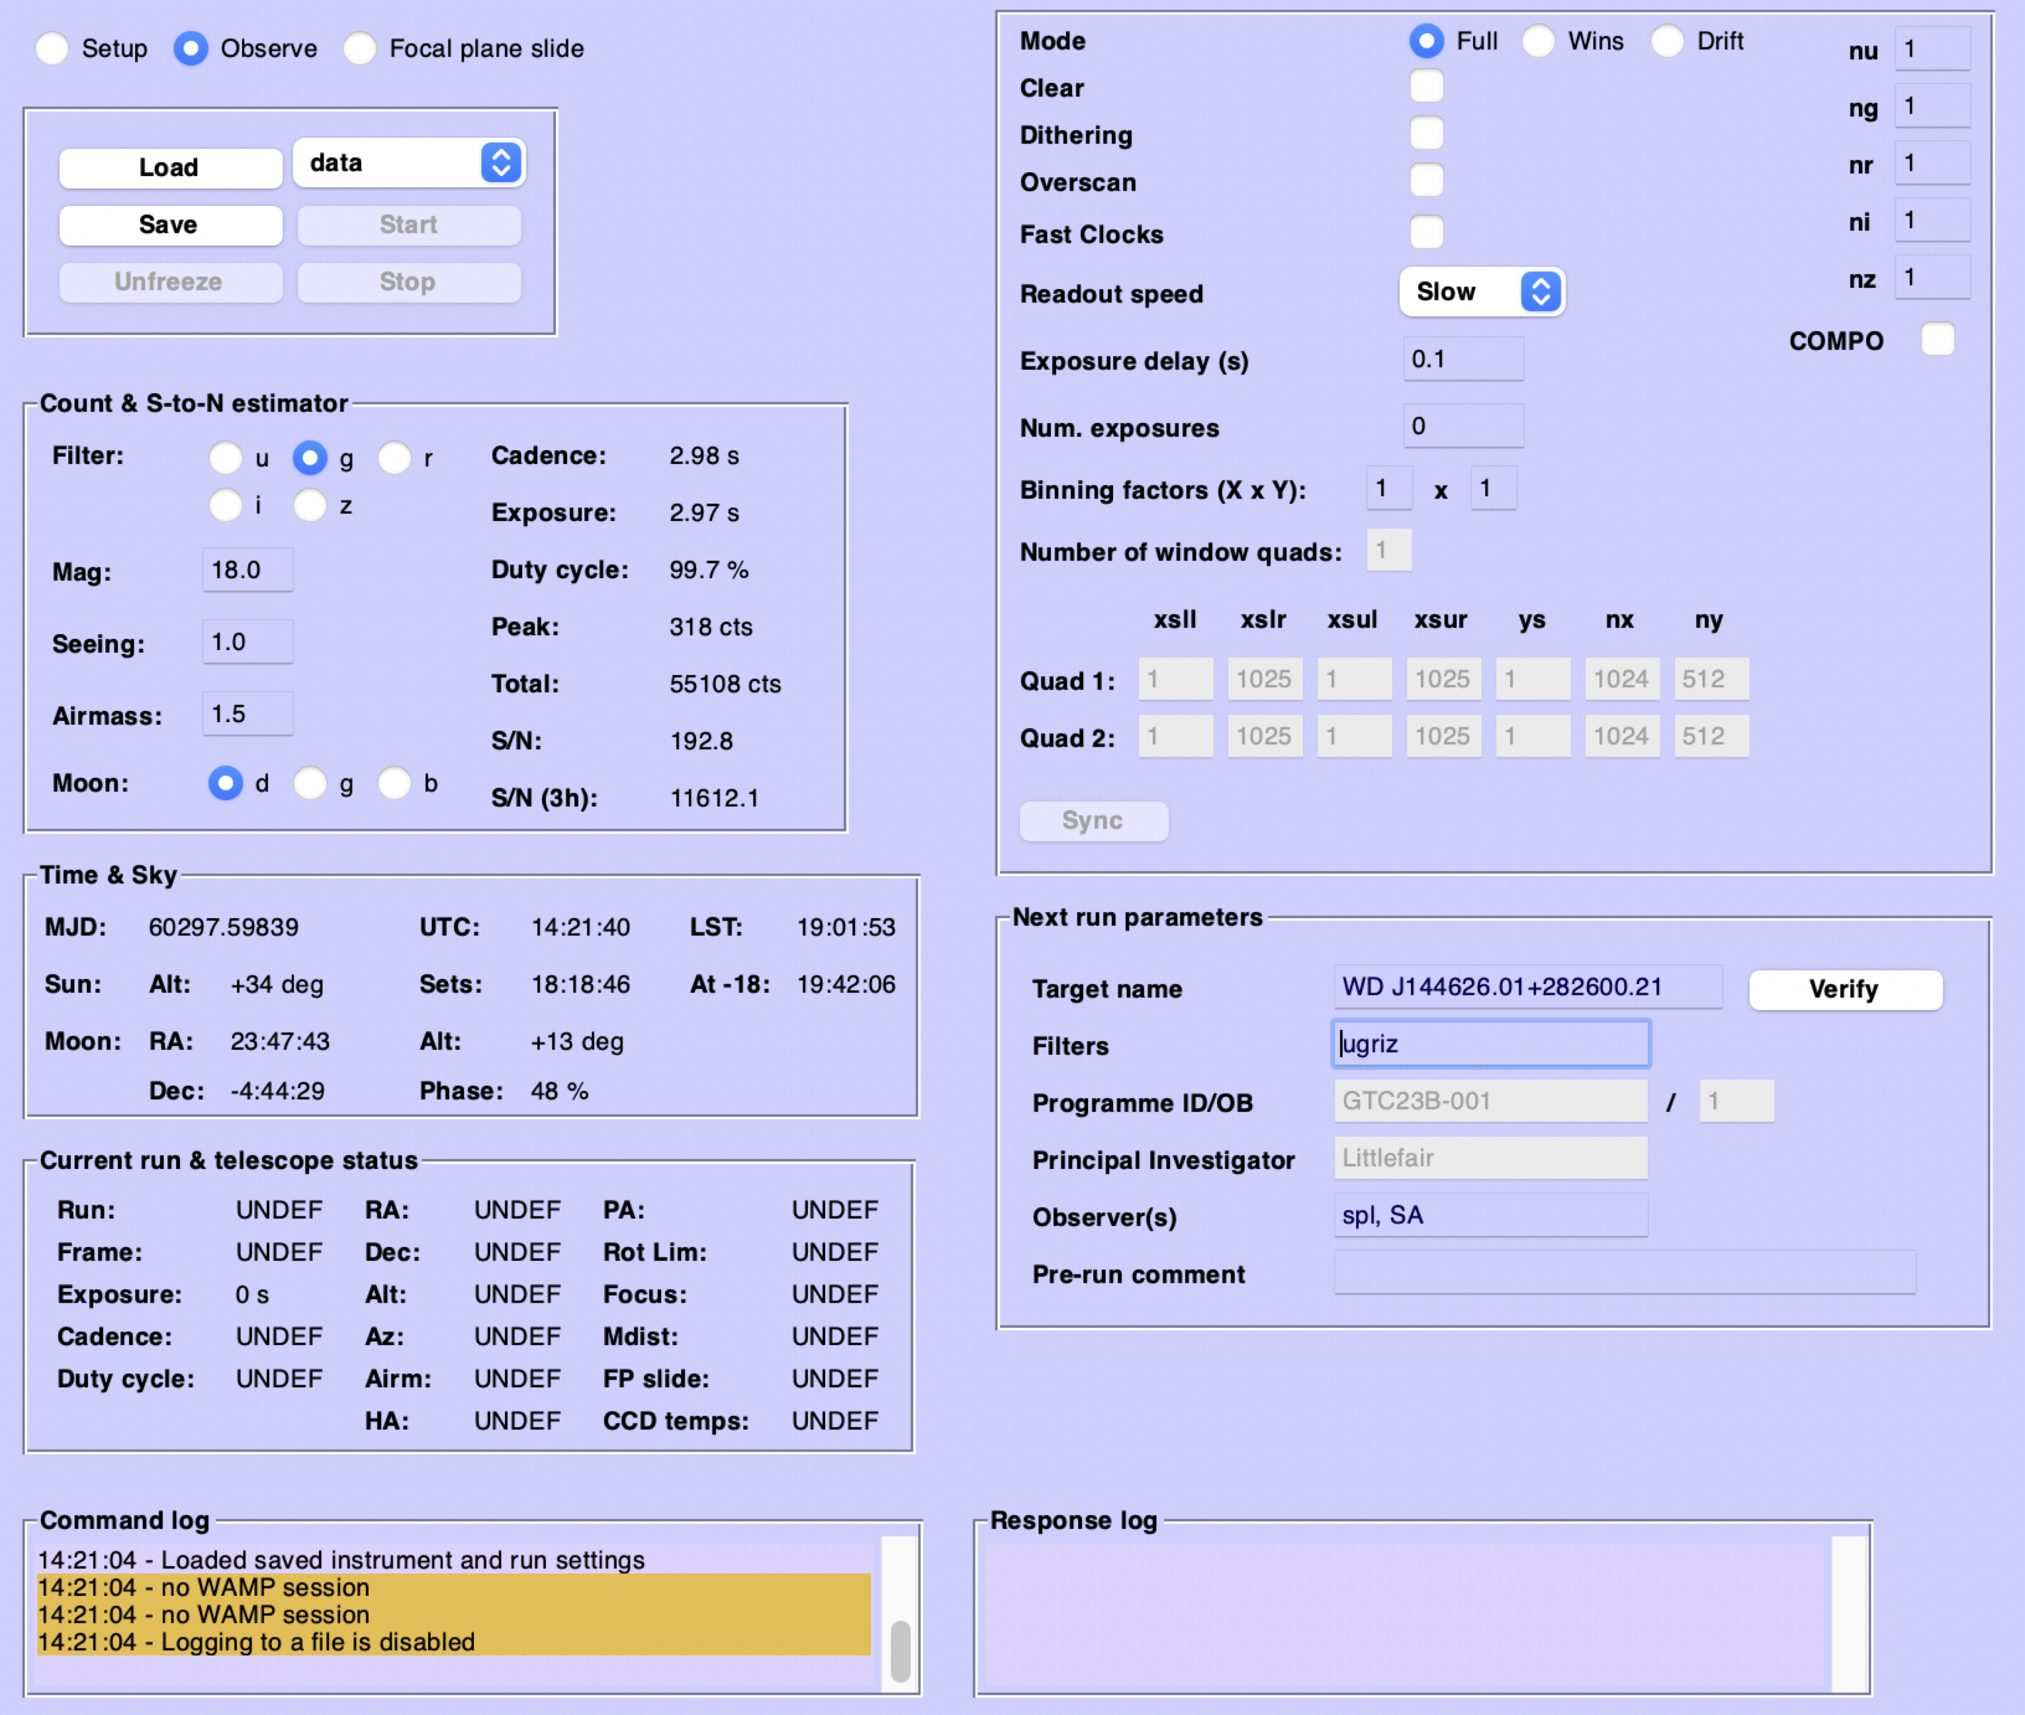Click the Quad 1 xsll field
This screenshot has width=2025, height=1715.
click(x=1175, y=678)
